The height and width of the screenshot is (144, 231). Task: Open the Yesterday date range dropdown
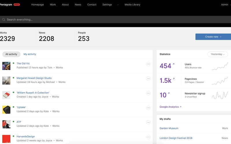click(218, 54)
